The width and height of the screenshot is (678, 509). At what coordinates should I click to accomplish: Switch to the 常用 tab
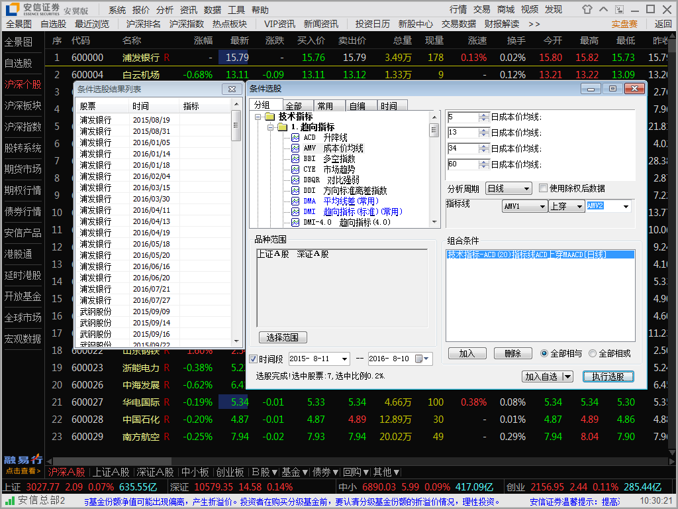point(330,106)
